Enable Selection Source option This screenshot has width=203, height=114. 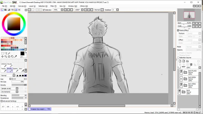pyautogui.click(x=178, y=58)
